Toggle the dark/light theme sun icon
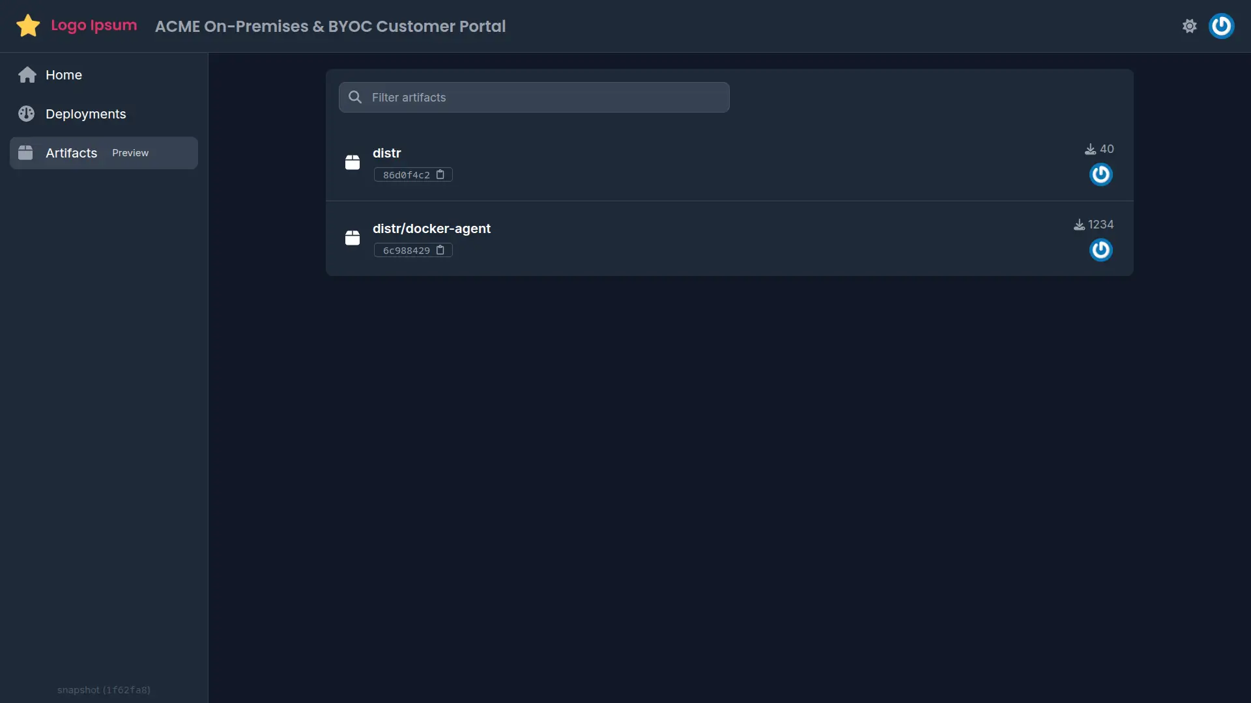Image resolution: width=1251 pixels, height=703 pixels. pos(1190,26)
